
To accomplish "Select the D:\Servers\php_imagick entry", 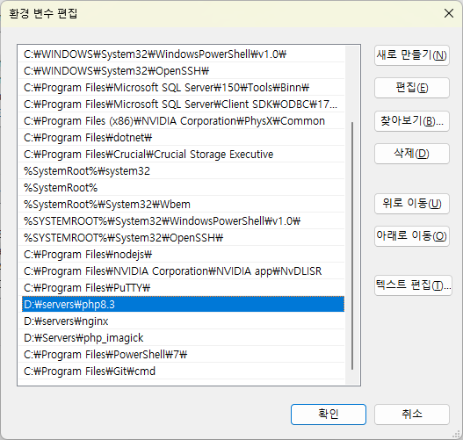I will click(183, 338).
